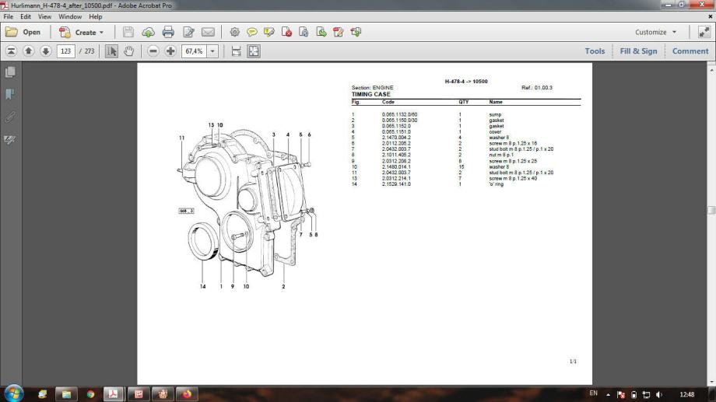Click the Print file icon
Image resolution: width=716 pixels, height=402 pixels.
tap(168, 32)
